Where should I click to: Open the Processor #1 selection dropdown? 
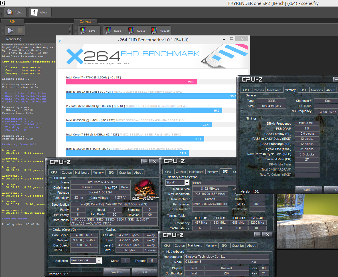tap(98, 260)
